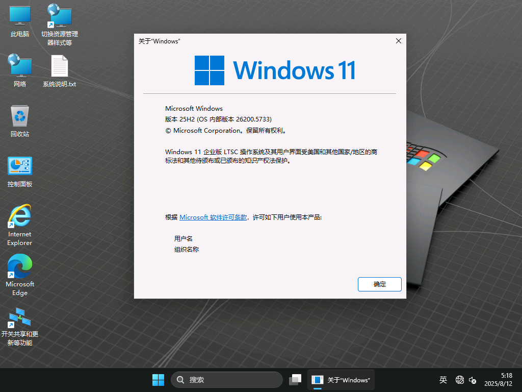The width and height of the screenshot is (522, 392).
Task: Open Task View on the taskbar
Action: pos(295,380)
